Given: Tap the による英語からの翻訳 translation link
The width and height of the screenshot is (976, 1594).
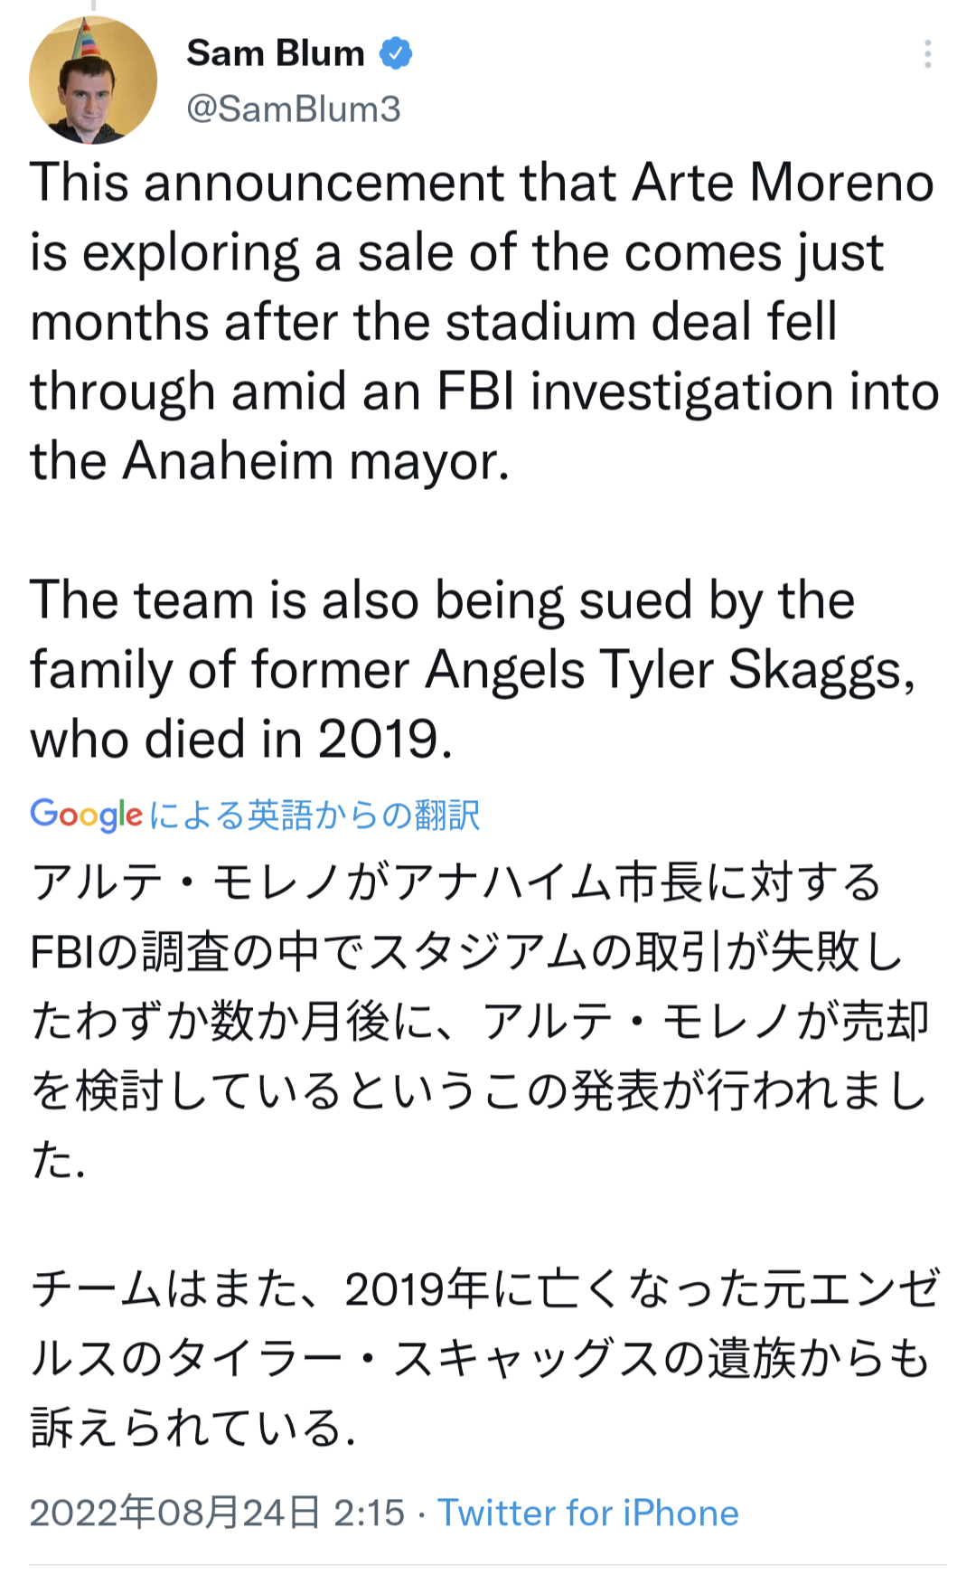Looking at the screenshot, I should tap(314, 815).
